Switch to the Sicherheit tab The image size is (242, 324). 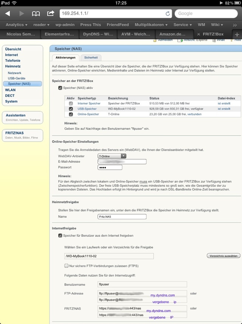point(91,58)
